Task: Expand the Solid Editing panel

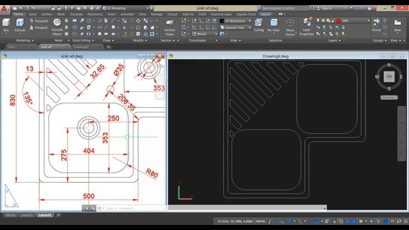Action: pos(83,40)
